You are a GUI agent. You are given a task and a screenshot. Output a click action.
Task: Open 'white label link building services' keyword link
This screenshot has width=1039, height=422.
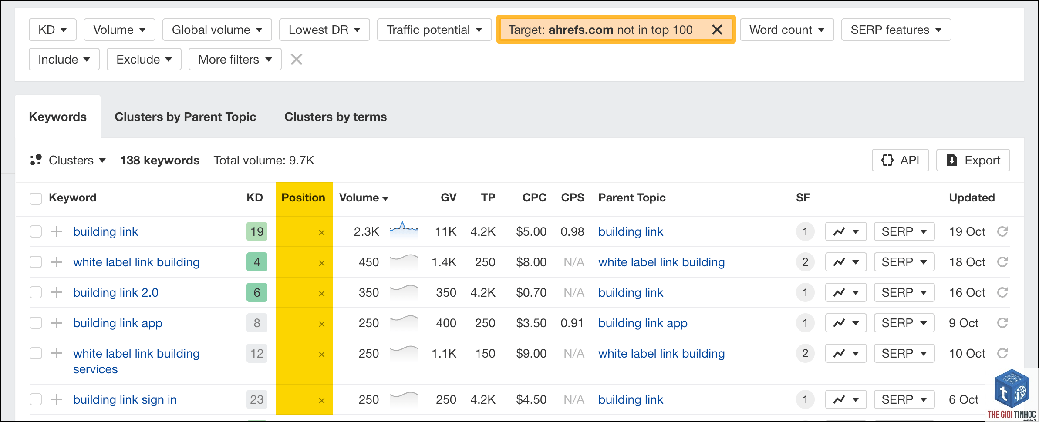pyautogui.click(x=136, y=361)
